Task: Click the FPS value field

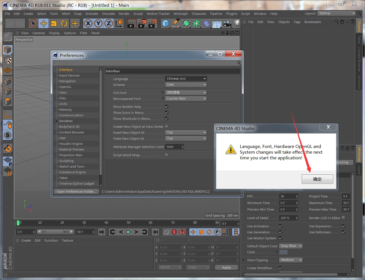Action: 289,196
